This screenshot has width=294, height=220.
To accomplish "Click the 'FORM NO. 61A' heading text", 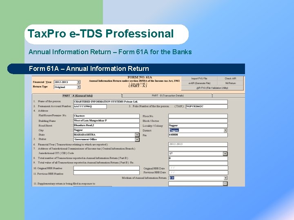I will [140, 77].
